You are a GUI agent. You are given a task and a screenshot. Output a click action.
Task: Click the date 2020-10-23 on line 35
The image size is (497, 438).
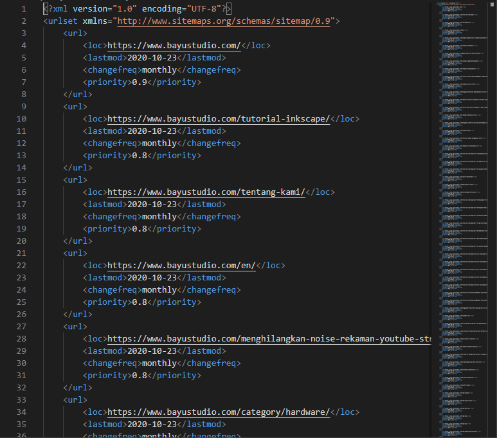pos(152,424)
